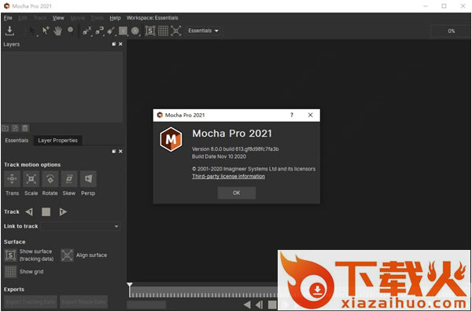Close the Mocha Pro 2021 About dialog
The image size is (472, 312).
click(x=311, y=115)
